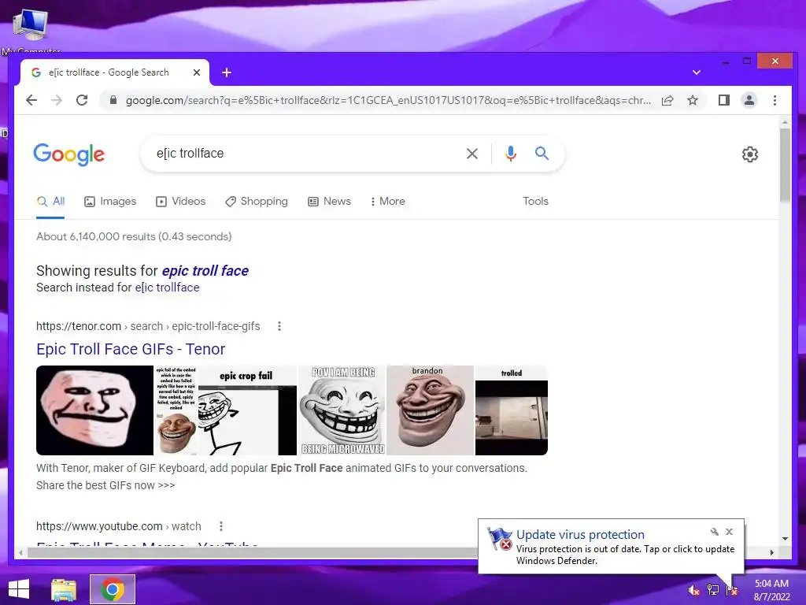Open options for the youtube.com result
The width and height of the screenshot is (806, 605).
221,526
